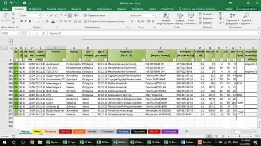This screenshot has width=261, height=146.
Task: Click the insert function fx icon
Action: click(x=44, y=33)
